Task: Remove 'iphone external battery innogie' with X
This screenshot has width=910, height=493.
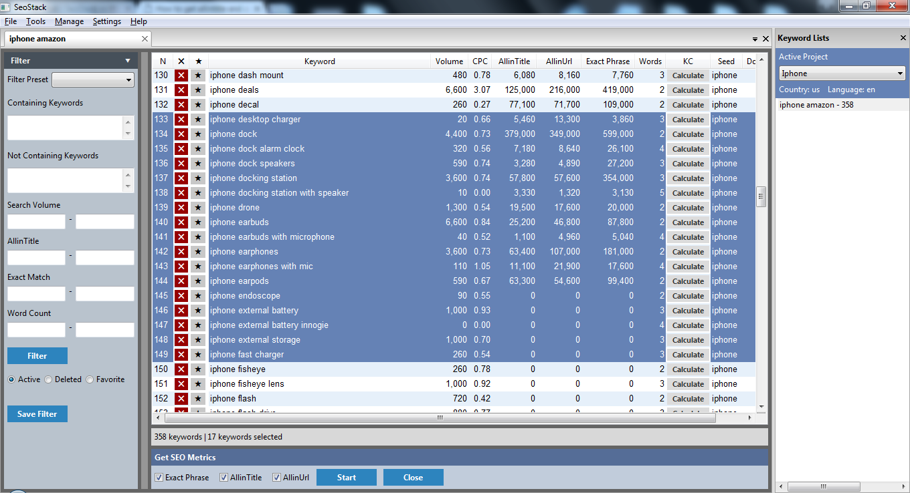Action: [181, 325]
